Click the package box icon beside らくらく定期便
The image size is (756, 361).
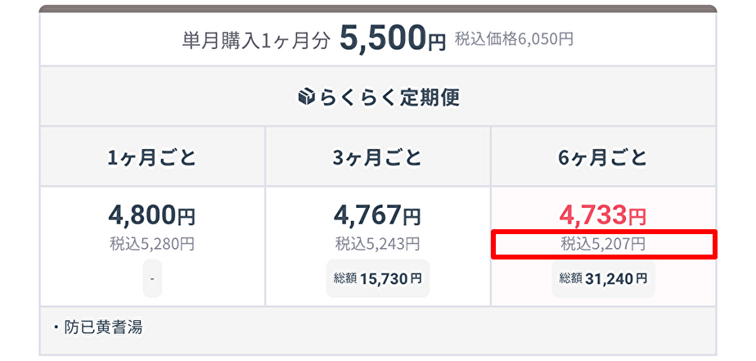[x=306, y=97]
